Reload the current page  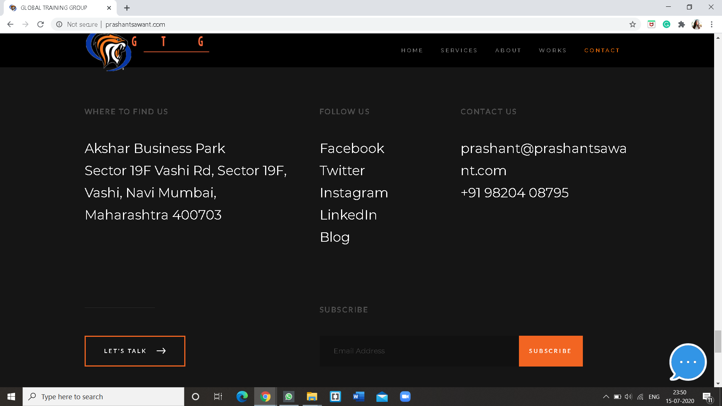pyautogui.click(x=40, y=24)
